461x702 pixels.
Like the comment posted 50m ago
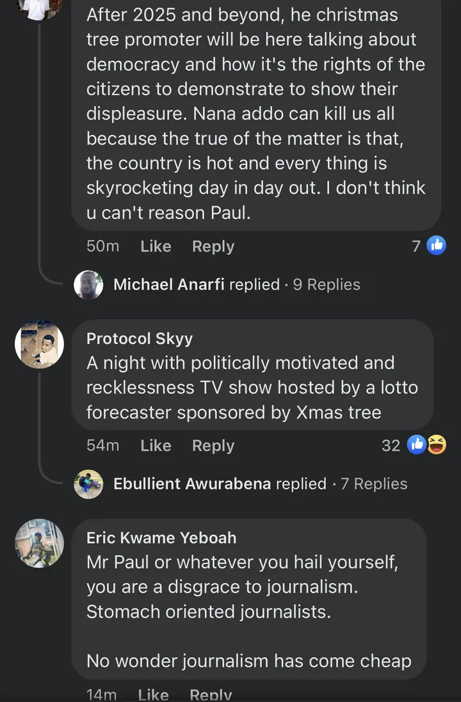(x=156, y=247)
